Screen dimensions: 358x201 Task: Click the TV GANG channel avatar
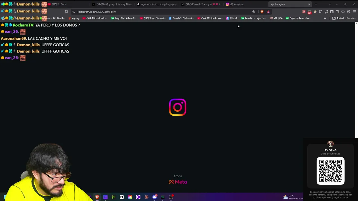click(x=331, y=144)
